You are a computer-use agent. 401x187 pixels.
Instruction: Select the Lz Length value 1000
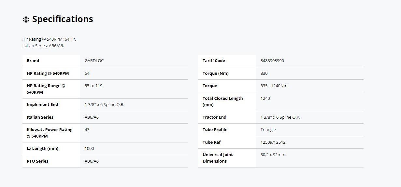pyautogui.click(x=89, y=149)
